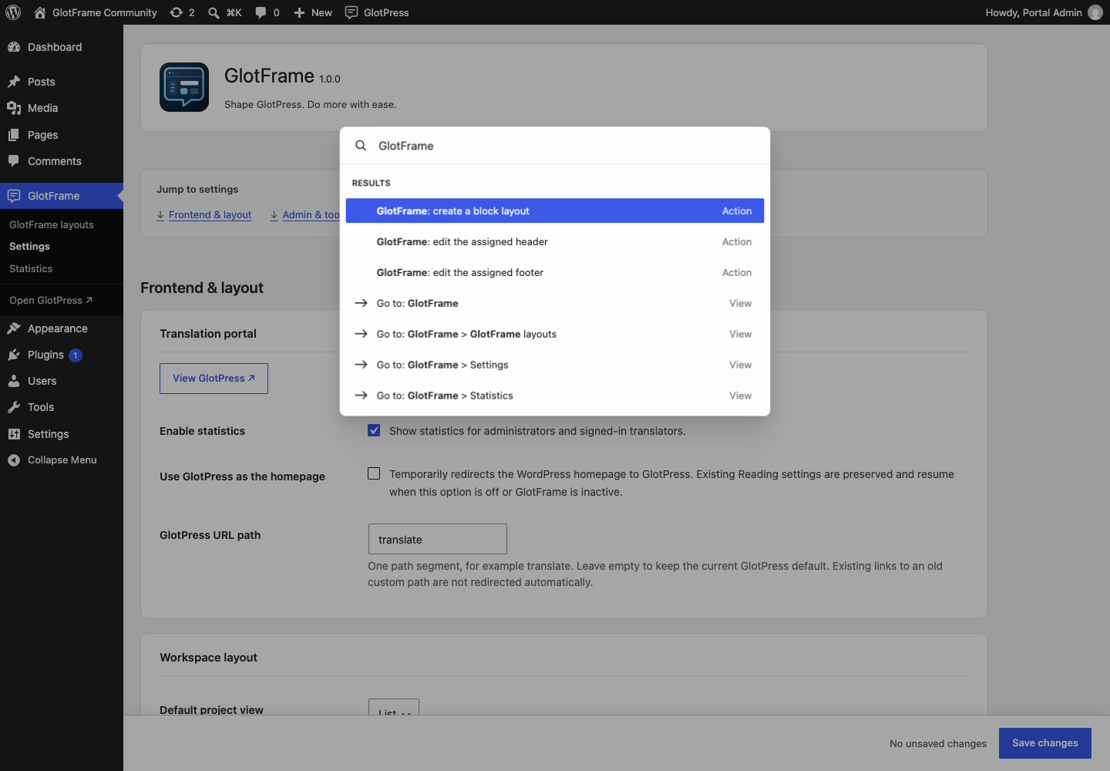Image resolution: width=1110 pixels, height=771 pixels.
Task: Choose 'edit the assigned header' command
Action: pos(555,241)
